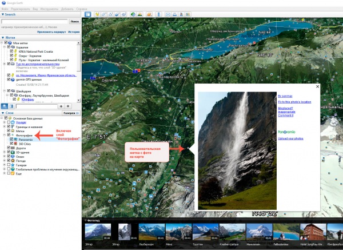Click the Поиск search button

pyautogui.click(x=74, y=22)
